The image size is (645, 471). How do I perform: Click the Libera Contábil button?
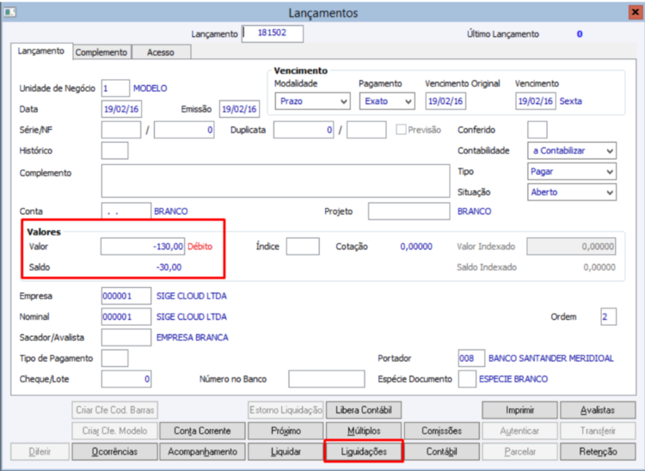click(x=364, y=410)
